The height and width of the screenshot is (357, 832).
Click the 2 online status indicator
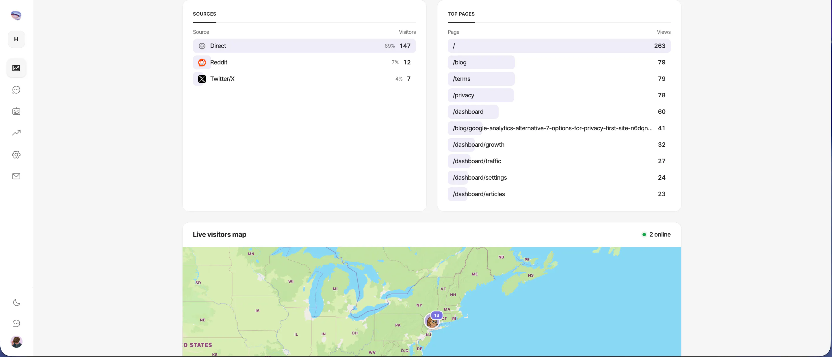656,234
